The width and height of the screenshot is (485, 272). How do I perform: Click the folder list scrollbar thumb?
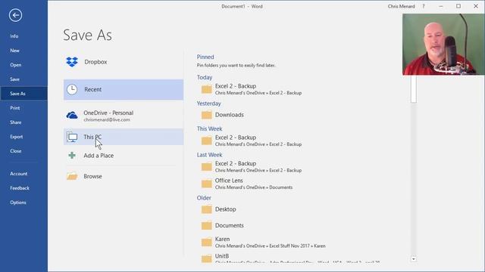coord(414,89)
